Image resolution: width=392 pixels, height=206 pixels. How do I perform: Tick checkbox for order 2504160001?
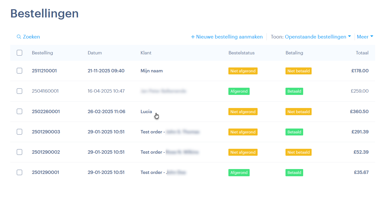19,91
